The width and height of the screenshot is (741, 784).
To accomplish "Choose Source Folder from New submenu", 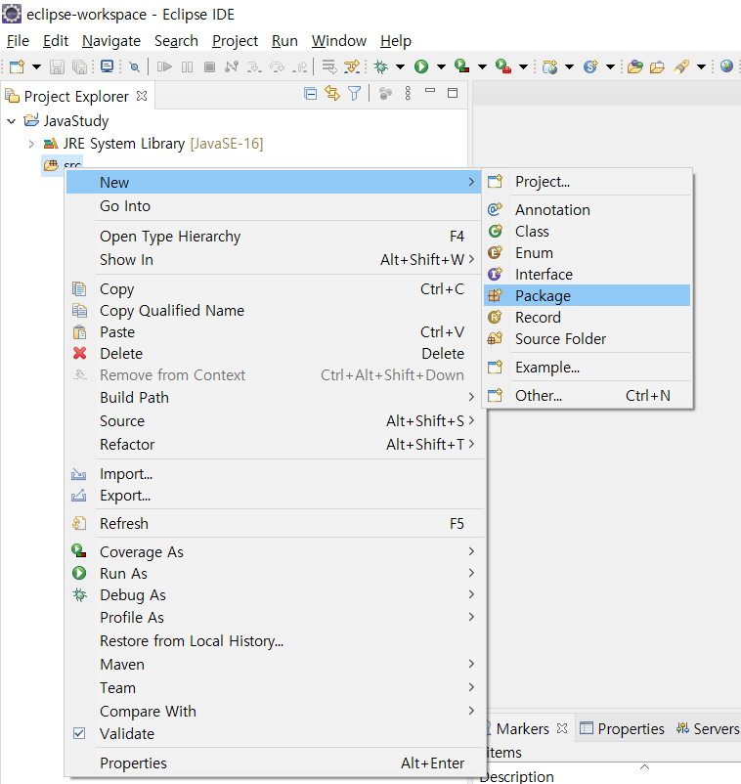I will coord(587,338).
